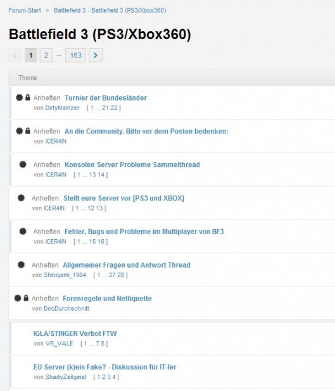Select current page 1 button

[30, 55]
